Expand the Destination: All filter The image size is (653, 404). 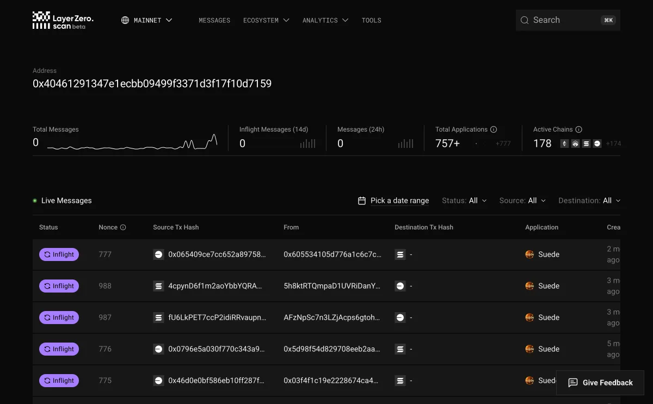(x=589, y=201)
